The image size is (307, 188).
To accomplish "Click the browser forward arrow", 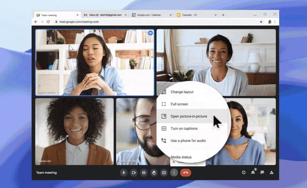I will (42, 22).
